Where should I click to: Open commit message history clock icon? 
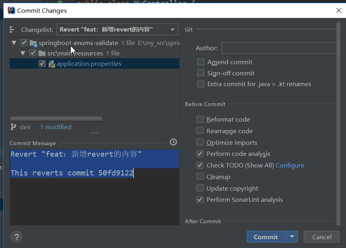[x=173, y=142]
